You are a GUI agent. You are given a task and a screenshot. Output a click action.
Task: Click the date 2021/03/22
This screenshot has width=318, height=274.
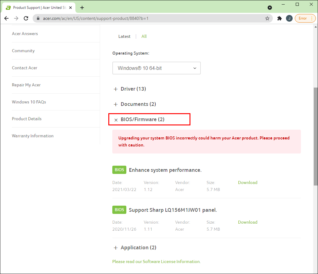click(124, 189)
